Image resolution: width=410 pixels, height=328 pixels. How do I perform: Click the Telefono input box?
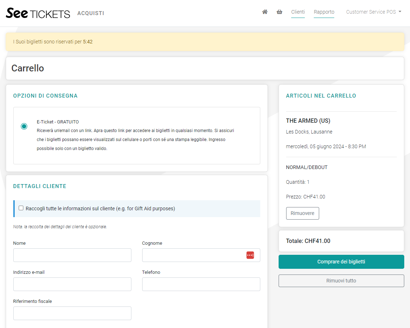point(201,284)
